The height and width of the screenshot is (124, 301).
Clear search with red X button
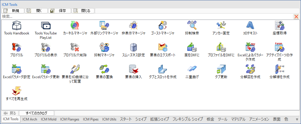296,17
